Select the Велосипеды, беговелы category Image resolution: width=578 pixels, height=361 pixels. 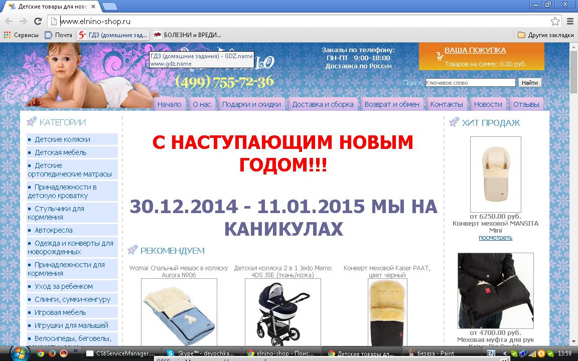(x=72, y=339)
